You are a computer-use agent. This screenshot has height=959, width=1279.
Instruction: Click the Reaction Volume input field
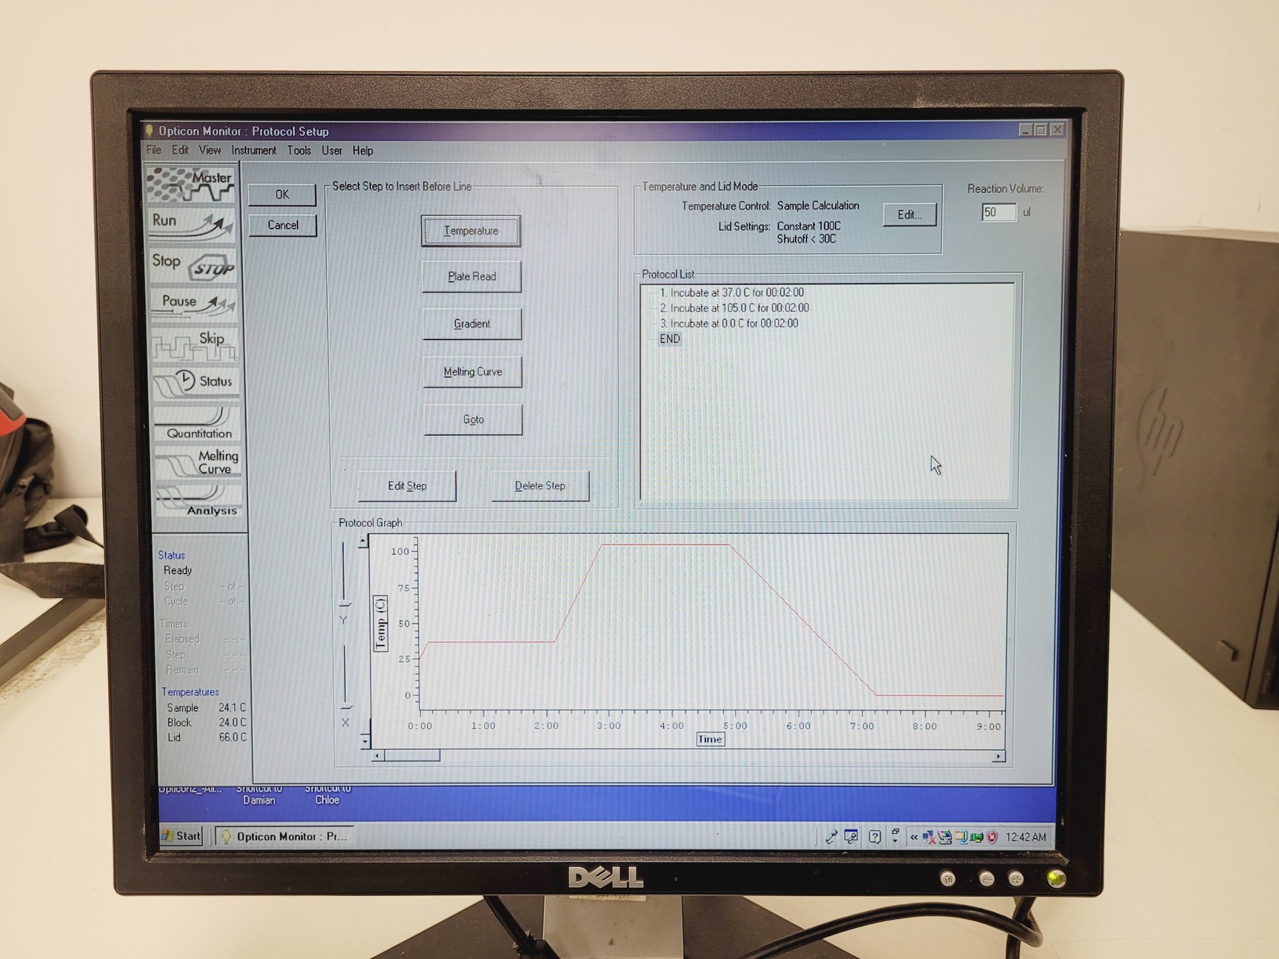pyautogui.click(x=998, y=212)
